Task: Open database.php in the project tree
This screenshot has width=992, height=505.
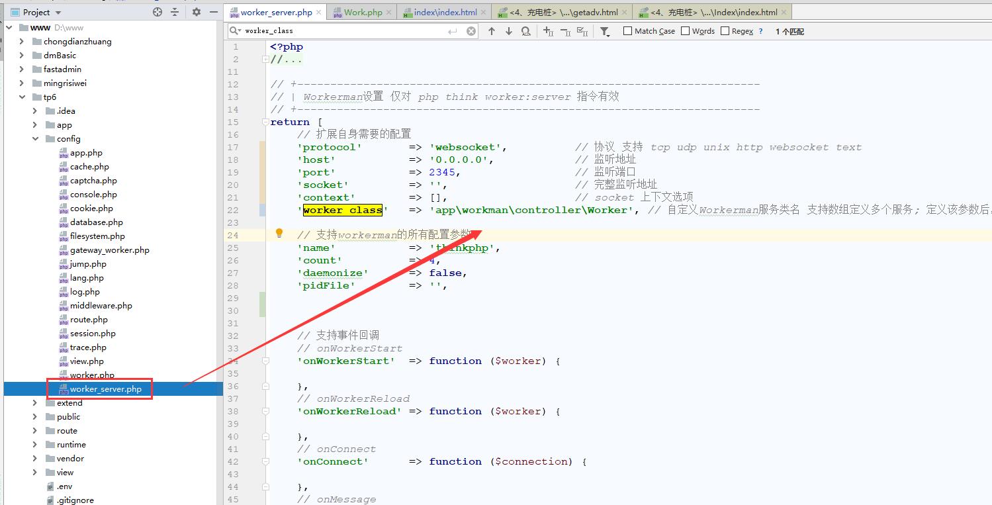Action: 96,222
